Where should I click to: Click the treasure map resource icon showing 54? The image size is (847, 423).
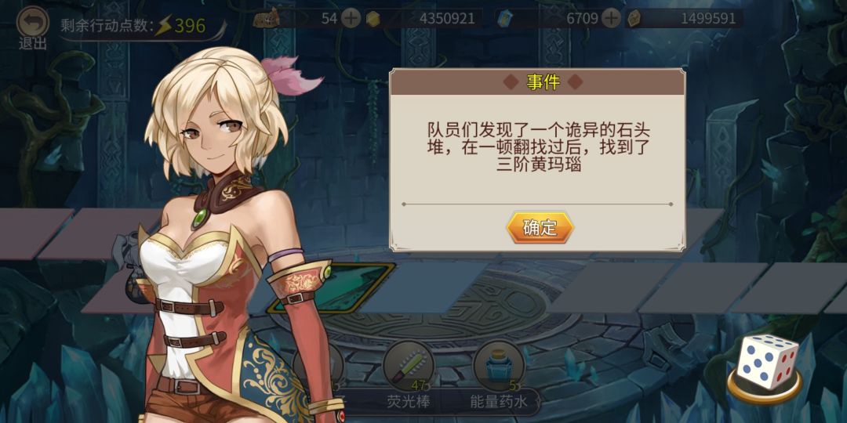coord(267,19)
